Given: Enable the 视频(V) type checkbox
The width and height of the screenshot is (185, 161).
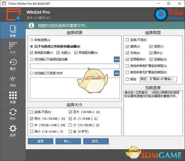Looking at the screenshot, I should click(151, 46).
